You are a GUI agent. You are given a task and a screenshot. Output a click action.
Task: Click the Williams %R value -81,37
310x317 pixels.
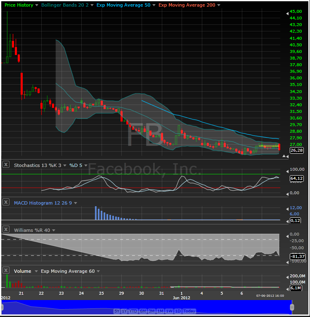click(297, 256)
